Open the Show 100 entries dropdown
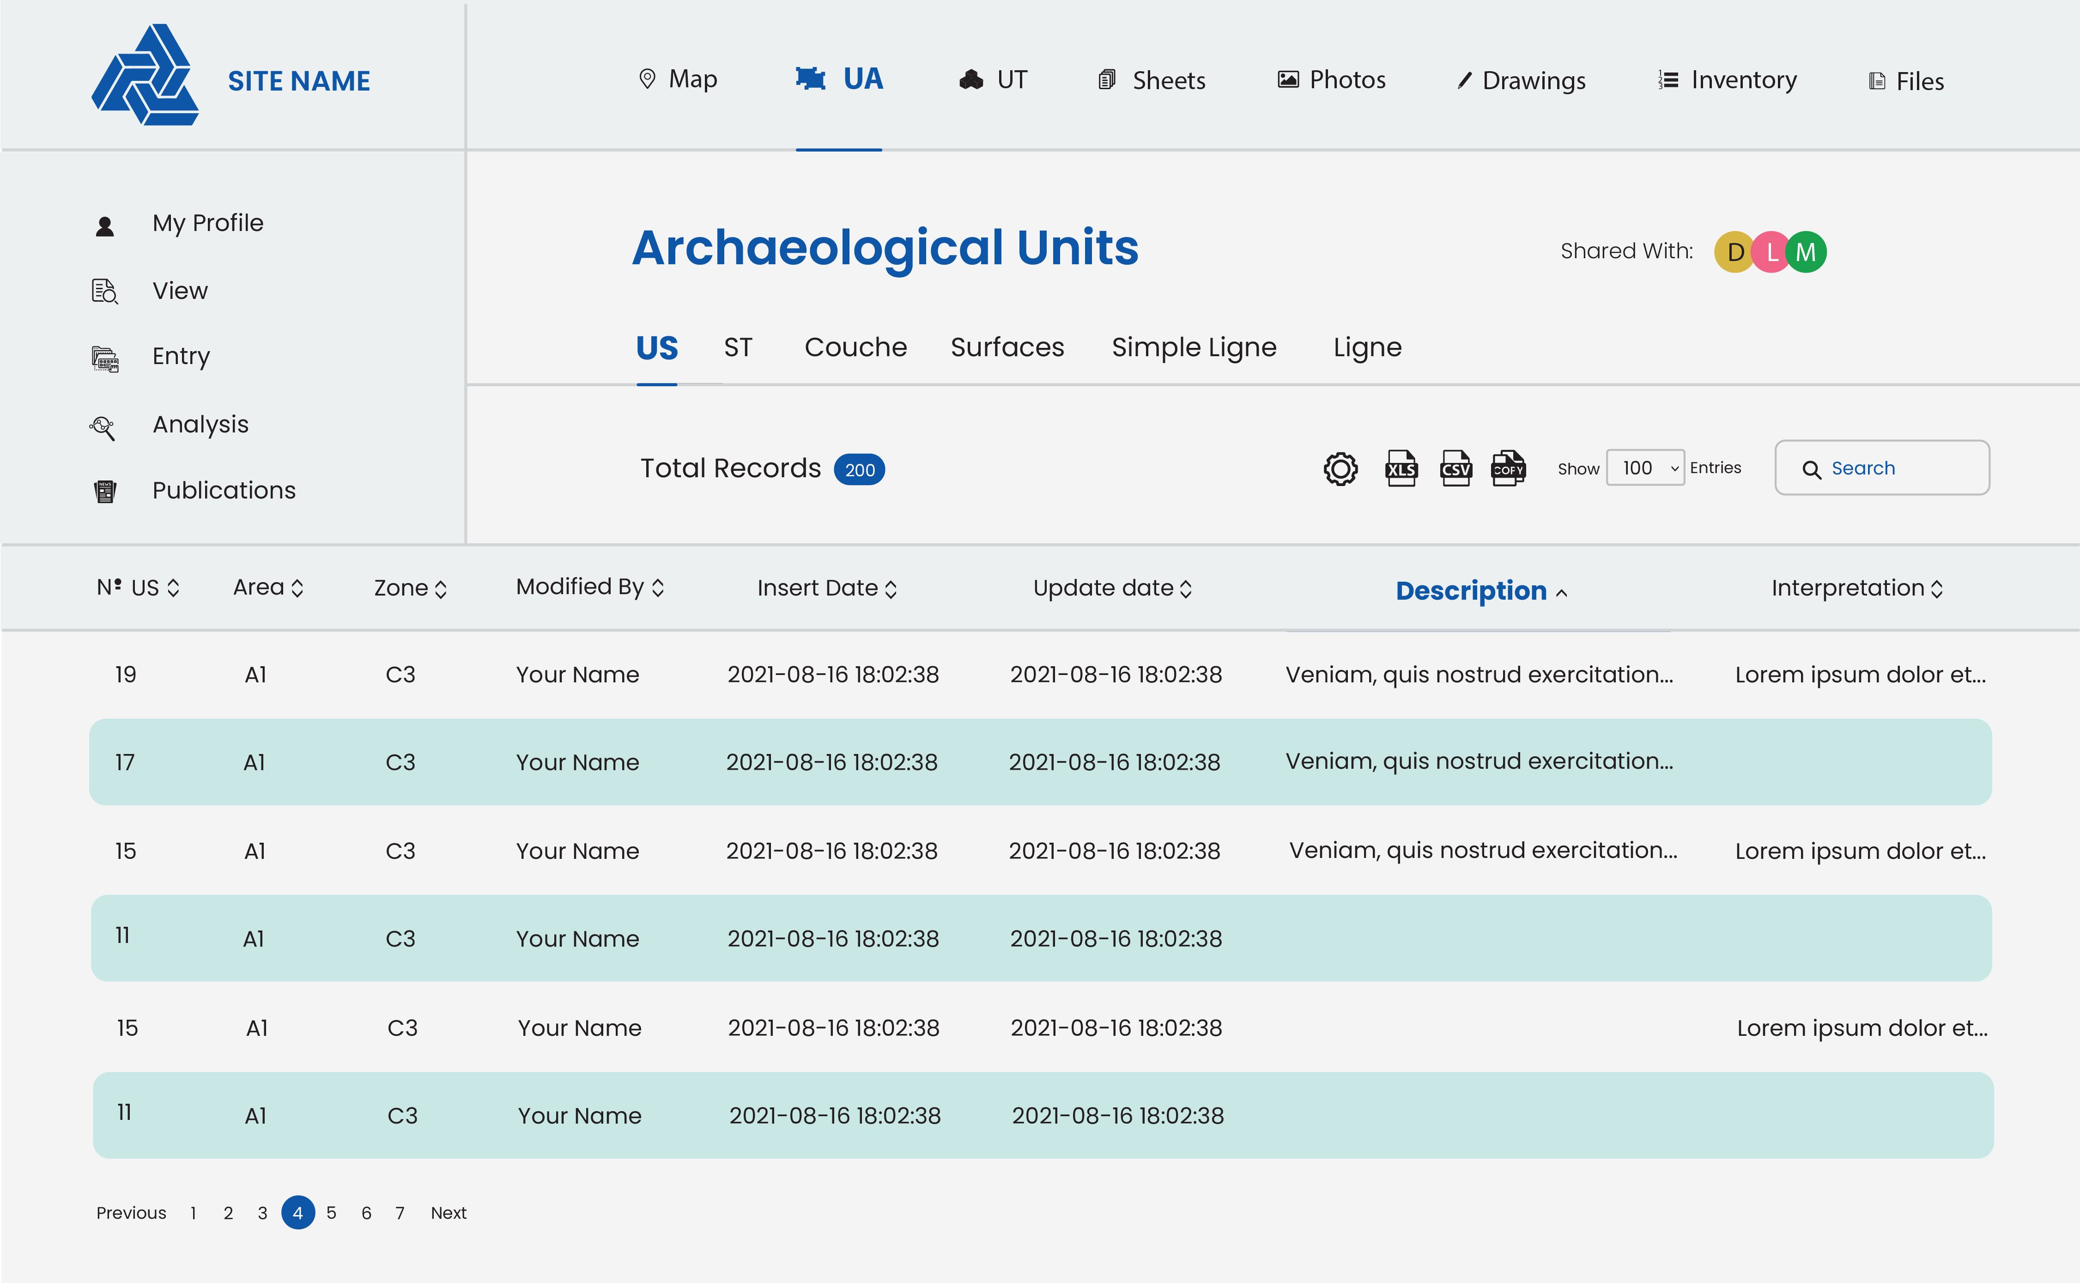Screen dimensions: 2080x1283 (x=1645, y=468)
